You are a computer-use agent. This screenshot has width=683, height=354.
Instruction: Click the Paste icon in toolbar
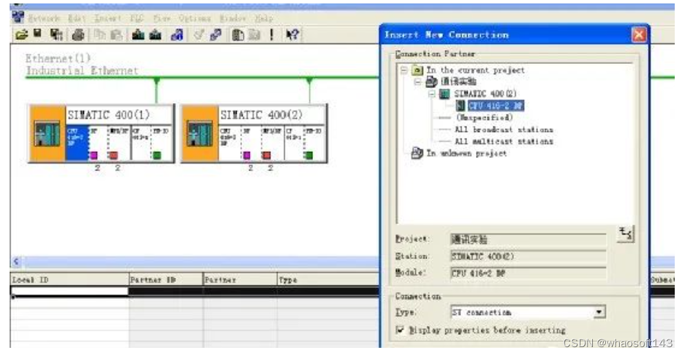[116, 34]
